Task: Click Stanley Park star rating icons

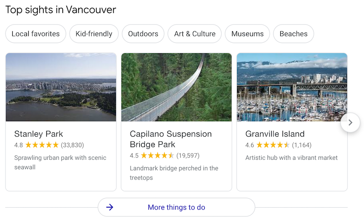Action: pyautogui.click(x=42, y=145)
